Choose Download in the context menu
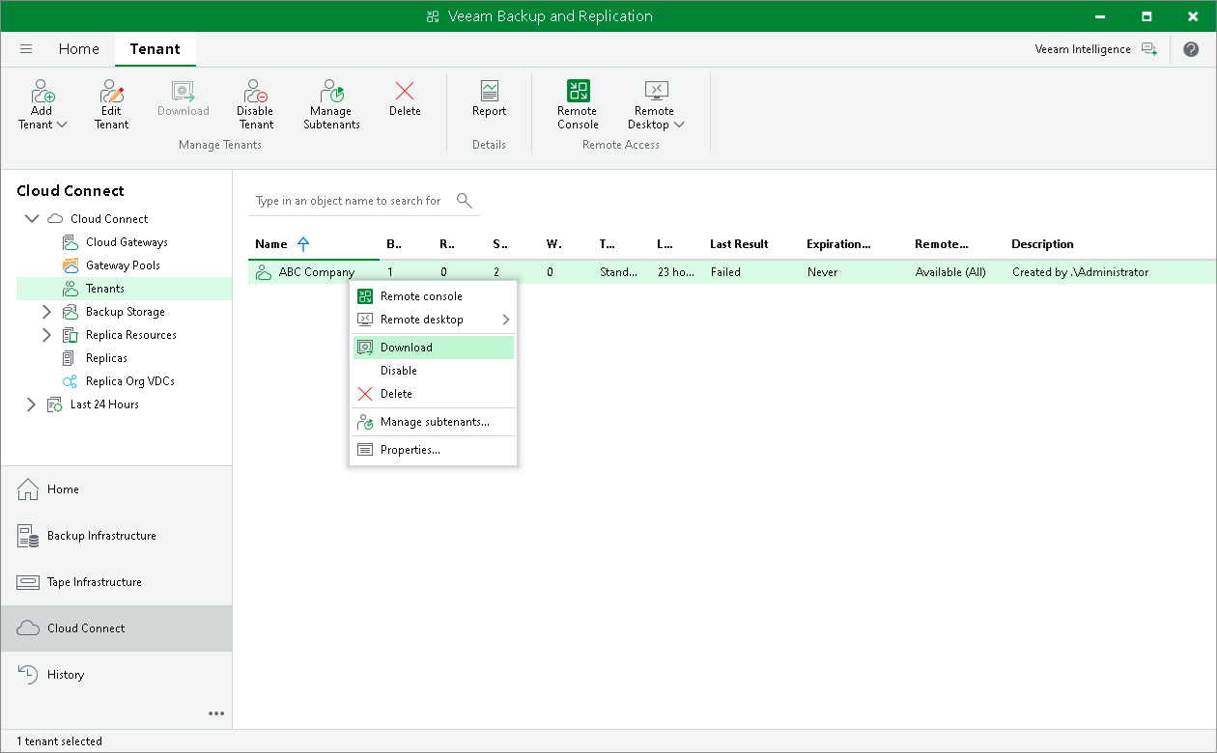The image size is (1217, 753). click(x=434, y=348)
